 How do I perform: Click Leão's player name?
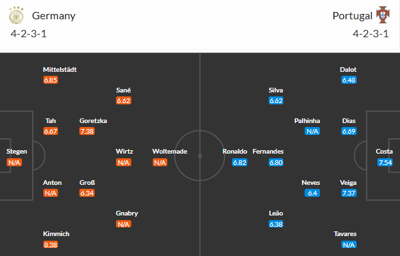point(276,213)
